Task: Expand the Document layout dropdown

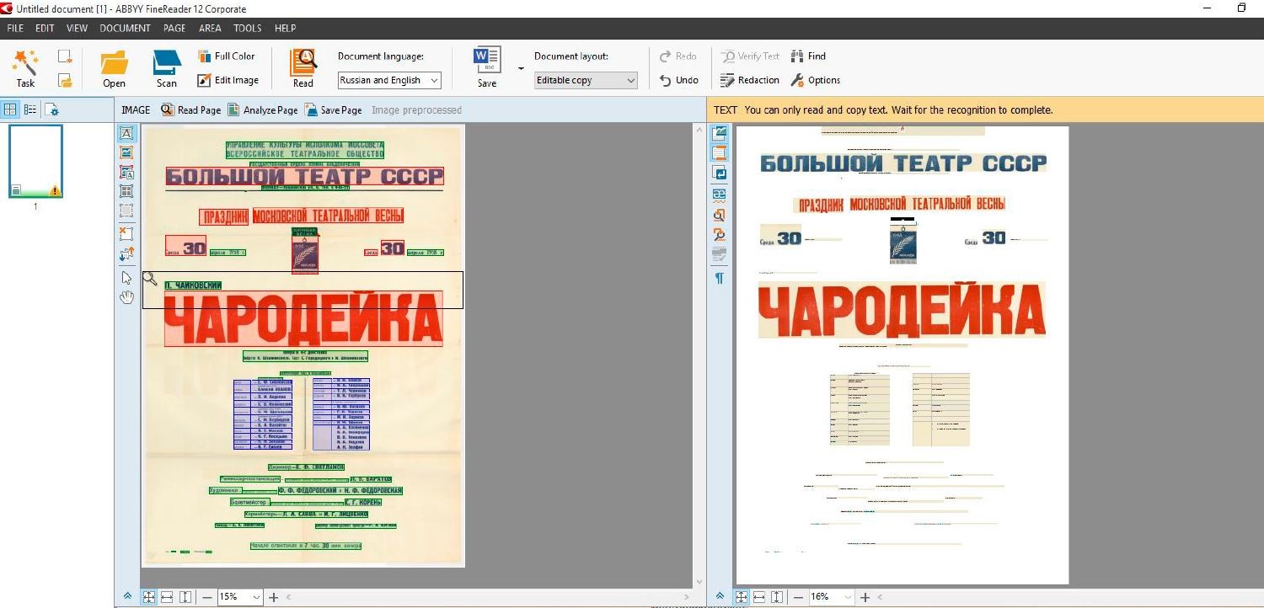Action: pos(586,81)
